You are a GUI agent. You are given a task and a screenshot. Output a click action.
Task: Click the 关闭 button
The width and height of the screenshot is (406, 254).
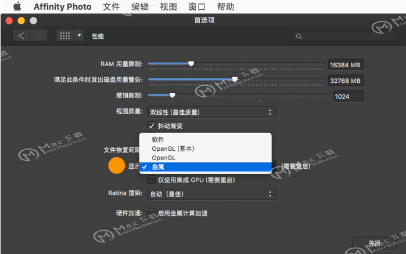point(374,244)
